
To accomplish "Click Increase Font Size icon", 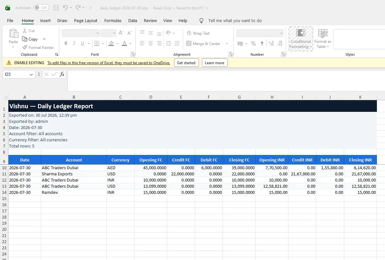I will (121, 33).
